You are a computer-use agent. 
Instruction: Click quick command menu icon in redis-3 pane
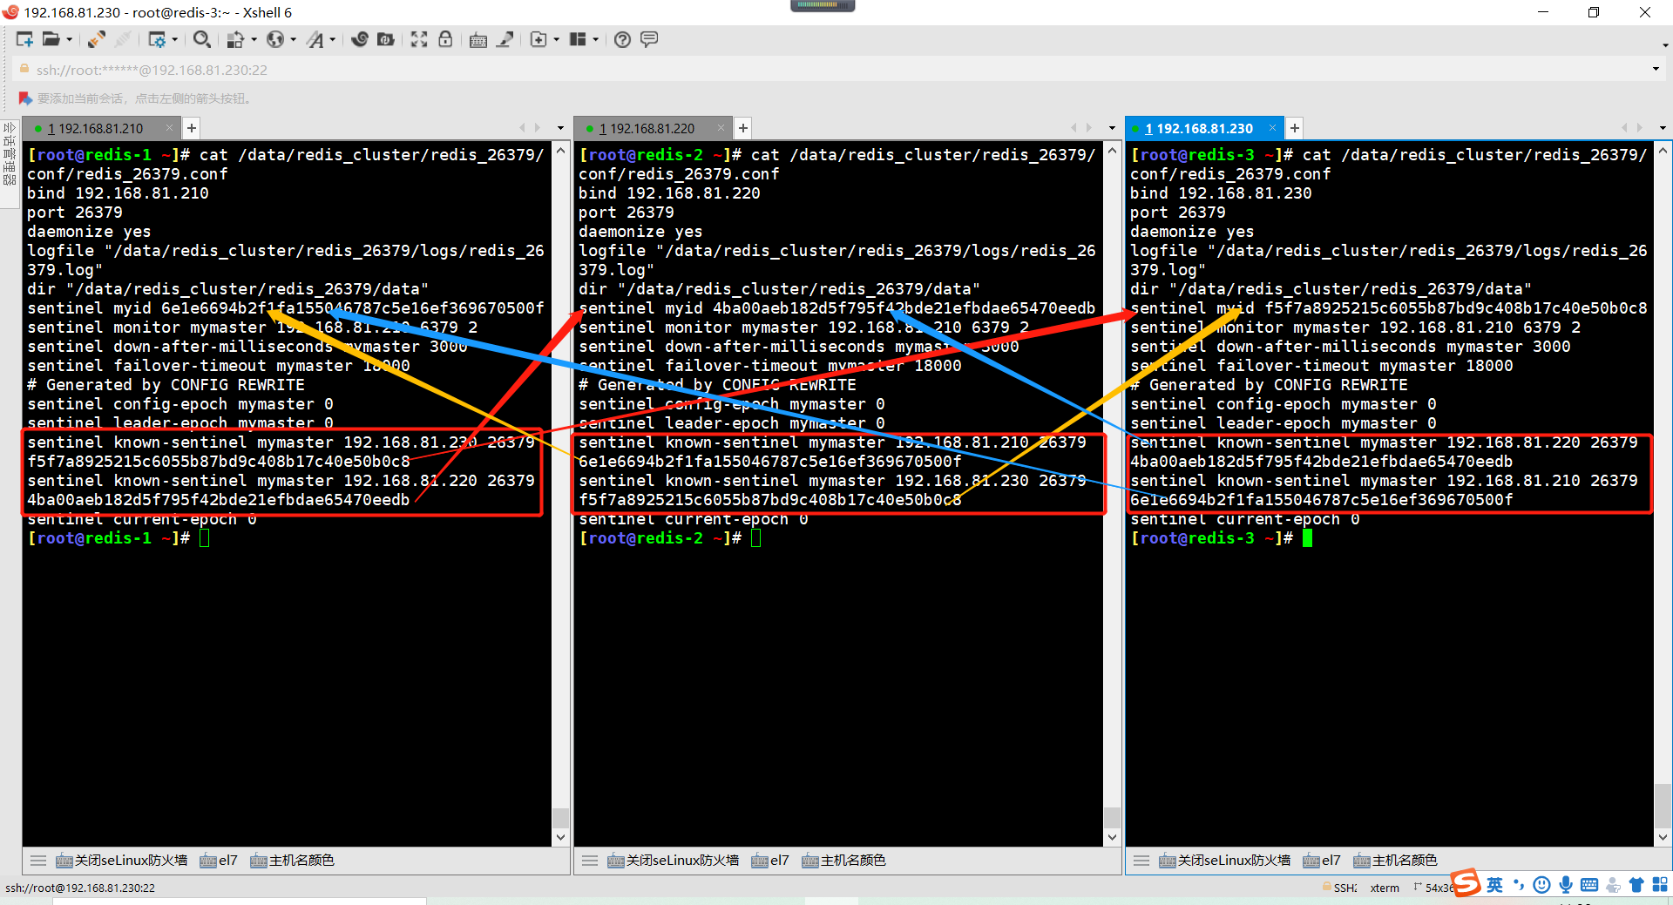pyautogui.click(x=1141, y=861)
